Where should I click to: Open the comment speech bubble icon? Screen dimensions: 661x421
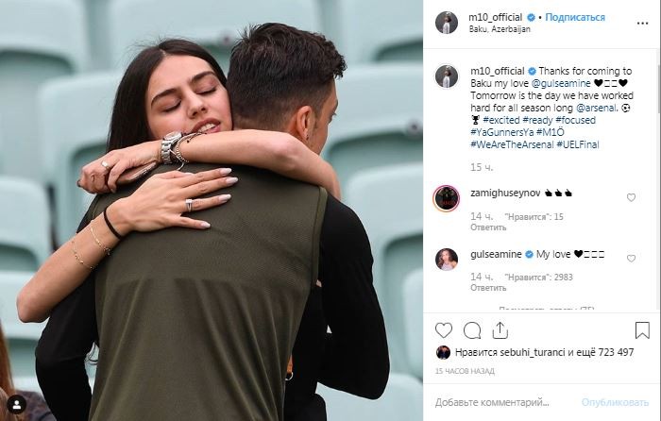coord(472,330)
